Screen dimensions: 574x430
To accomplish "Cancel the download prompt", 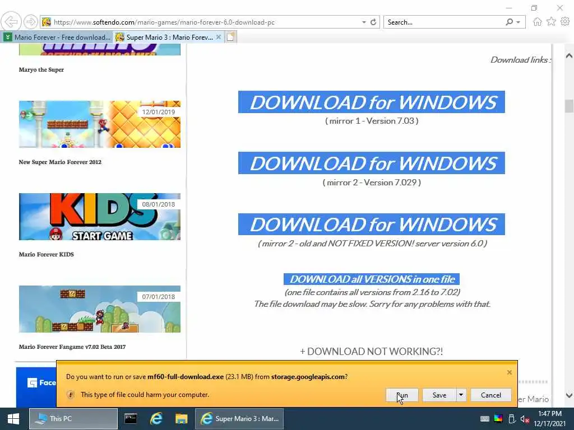I will click(x=491, y=395).
